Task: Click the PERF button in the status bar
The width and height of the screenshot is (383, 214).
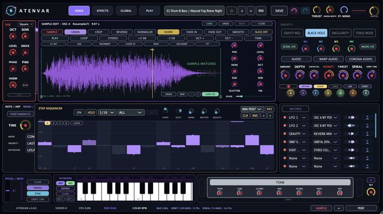Action: point(361,208)
